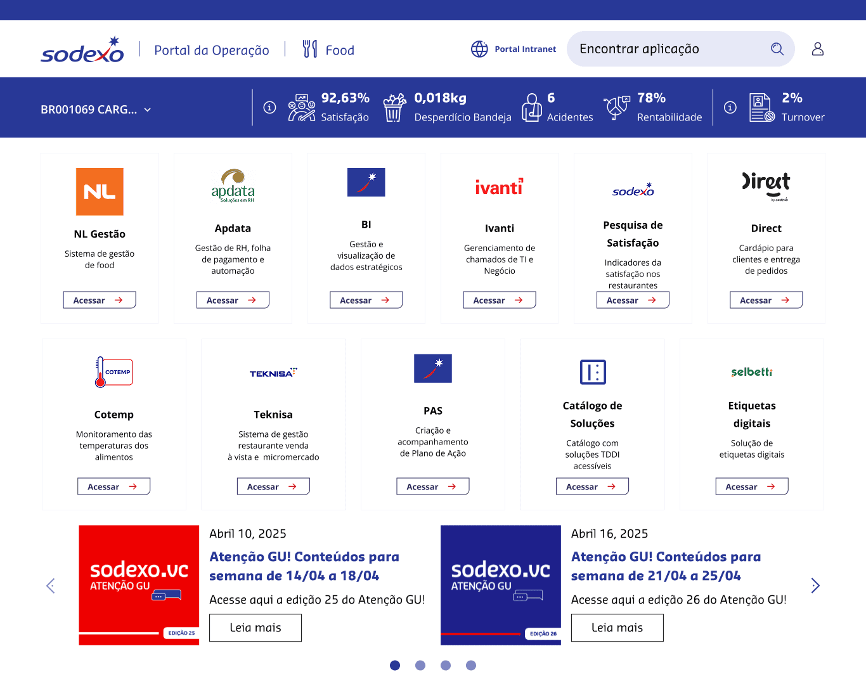Click the Desperdício Bandeja bin icon

click(x=394, y=107)
